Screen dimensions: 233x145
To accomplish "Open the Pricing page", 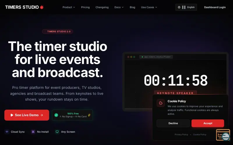I will point(85,7).
